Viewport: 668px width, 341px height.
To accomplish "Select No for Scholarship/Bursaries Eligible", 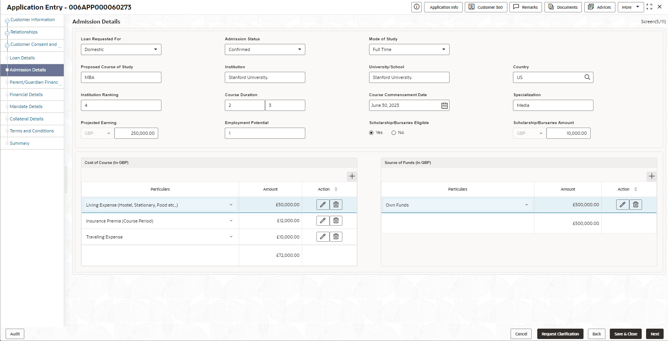I will tap(394, 133).
